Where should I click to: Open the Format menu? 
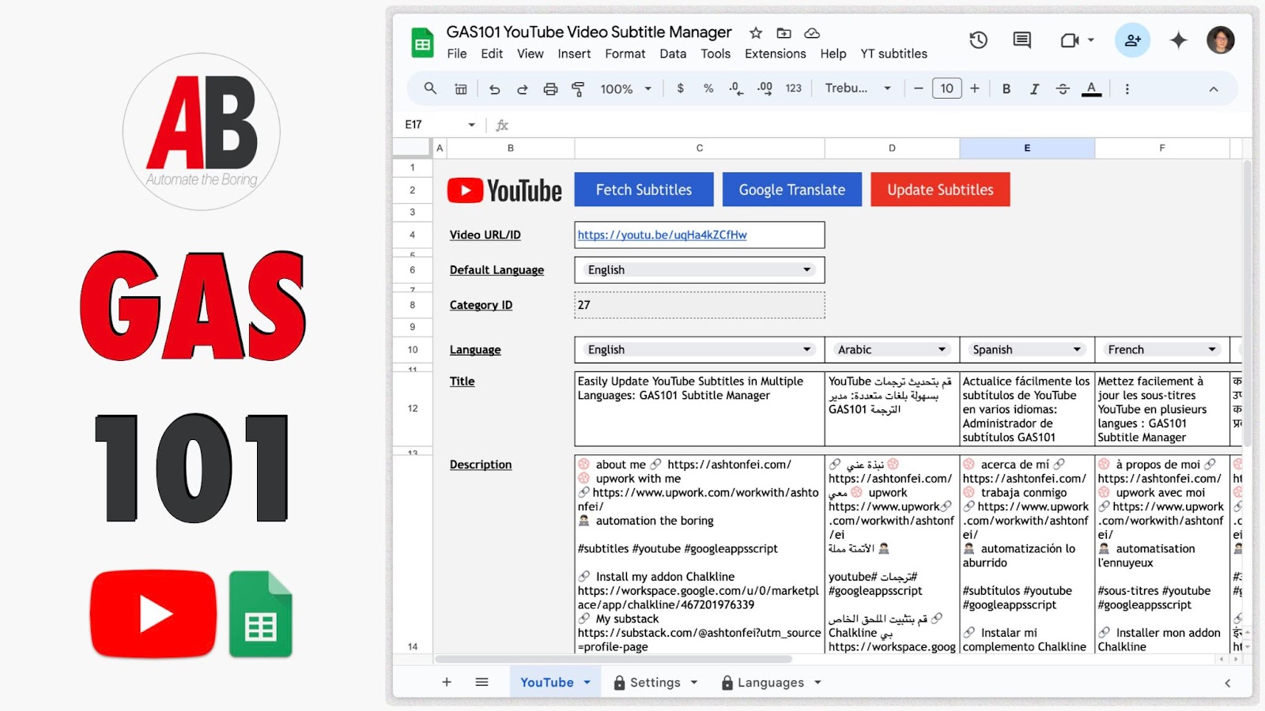pyautogui.click(x=625, y=54)
